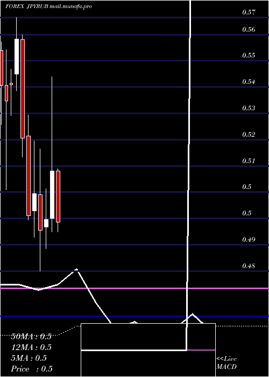Click the 12MA : 0.5 readout
Screen dimensions: 269x377
pyautogui.click(x=31, y=347)
